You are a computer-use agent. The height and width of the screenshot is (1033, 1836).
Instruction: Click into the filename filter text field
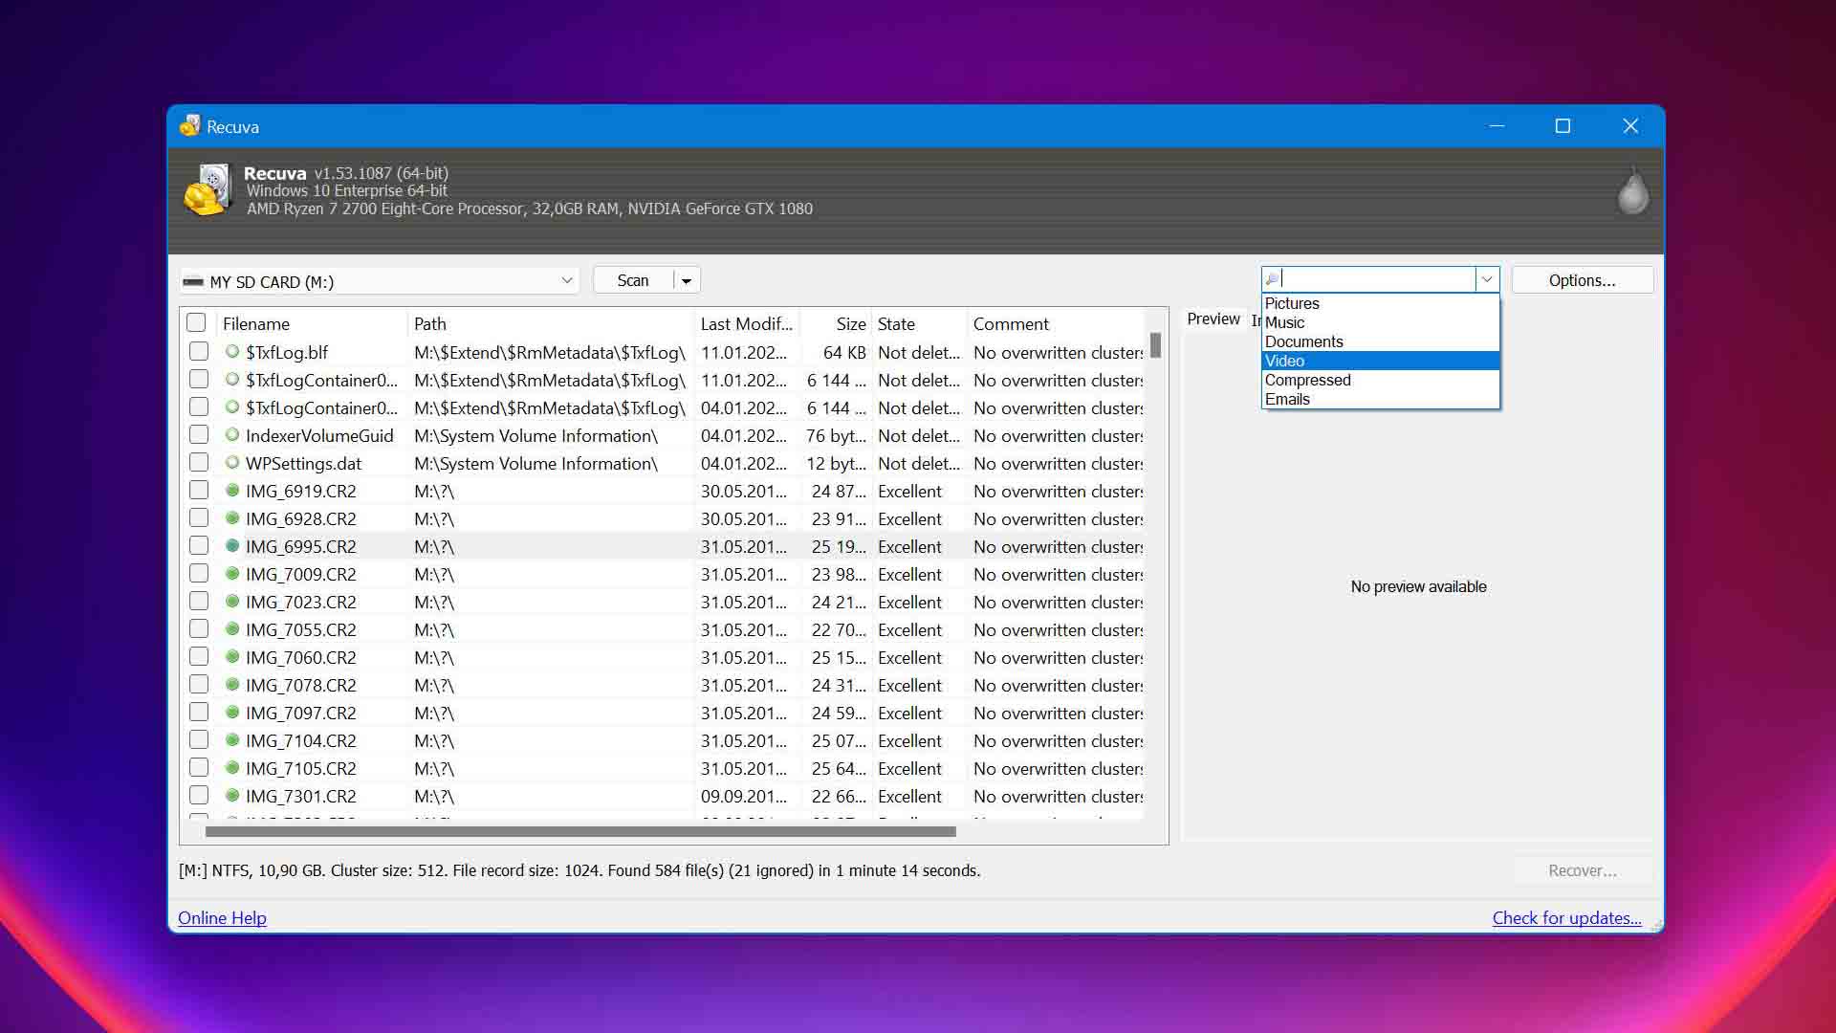pyautogui.click(x=1377, y=279)
